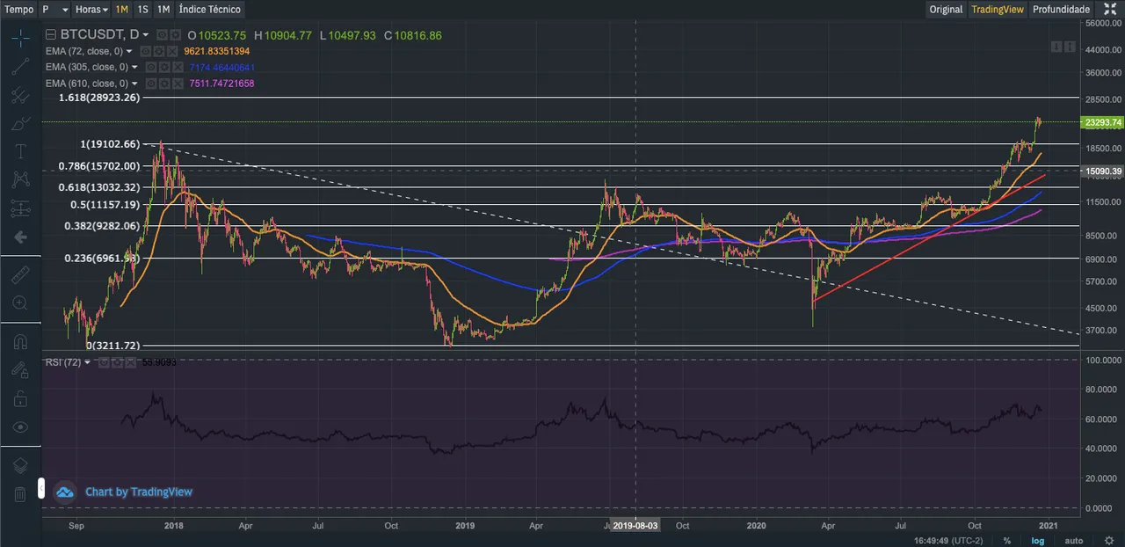The width and height of the screenshot is (1125, 547).
Task: Click the exit fullscreen arrows icon
Action: coord(1110,9)
